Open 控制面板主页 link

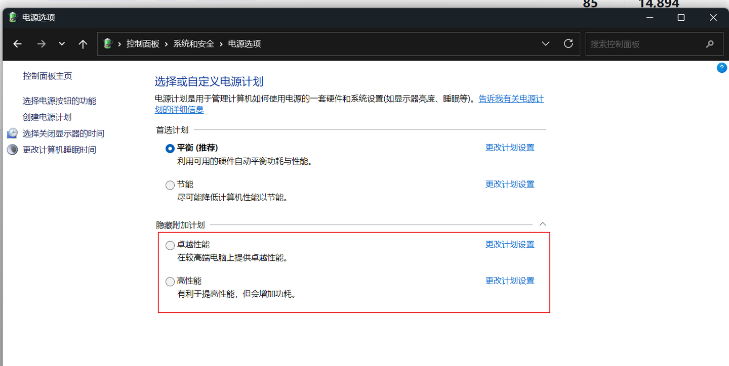48,76
